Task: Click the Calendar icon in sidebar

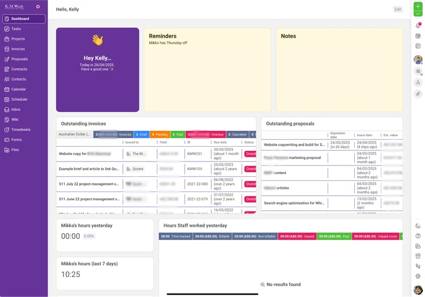Action: click(6, 89)
